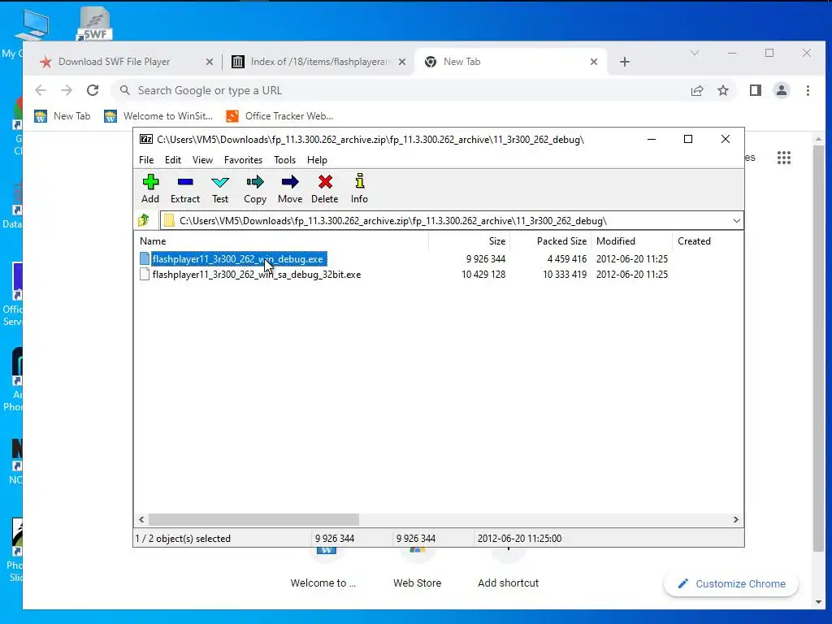The height and width of the screenshot is (624, 832).
Task: Open the Favorites menu
Action: (x=243, y=160)
